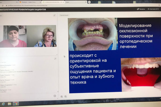Open the emoji picker in chat
Image resolution: width=161 pixels, height=107 pixels.
pyautogui.click(x=55, y=96)
